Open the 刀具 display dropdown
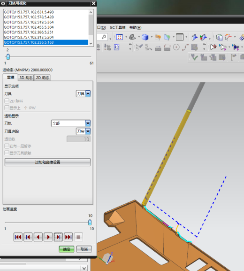 83,94
